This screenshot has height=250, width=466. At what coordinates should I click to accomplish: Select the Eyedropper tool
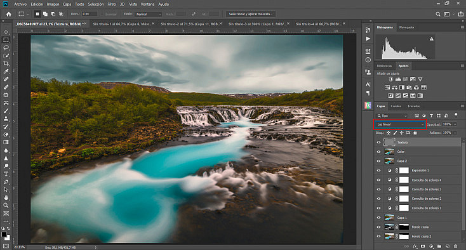click(6, 71)
